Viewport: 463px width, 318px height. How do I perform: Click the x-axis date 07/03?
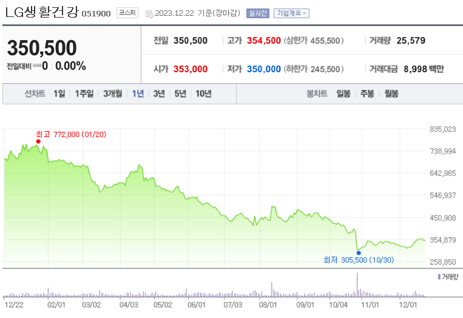(x=232, y=305)
